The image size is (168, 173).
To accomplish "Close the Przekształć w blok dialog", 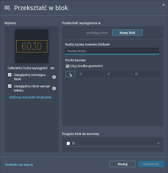I will pyautogui.click(x=163, y=5).
